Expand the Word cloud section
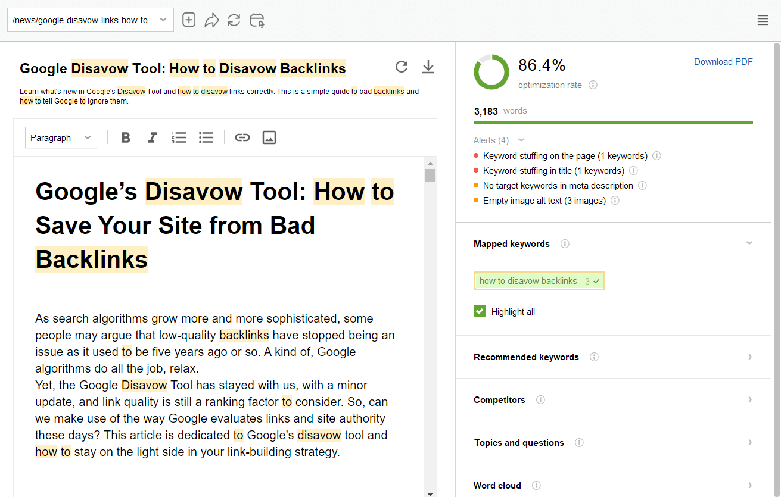The width and height of the screenshot is (781, 497). tap(750, 485)
